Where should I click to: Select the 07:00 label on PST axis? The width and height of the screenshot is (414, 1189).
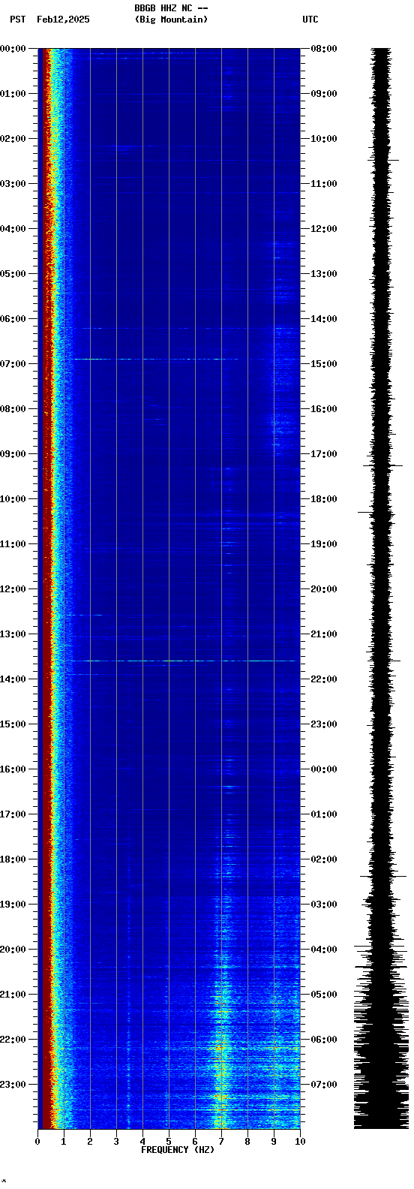tap(13, 364)
